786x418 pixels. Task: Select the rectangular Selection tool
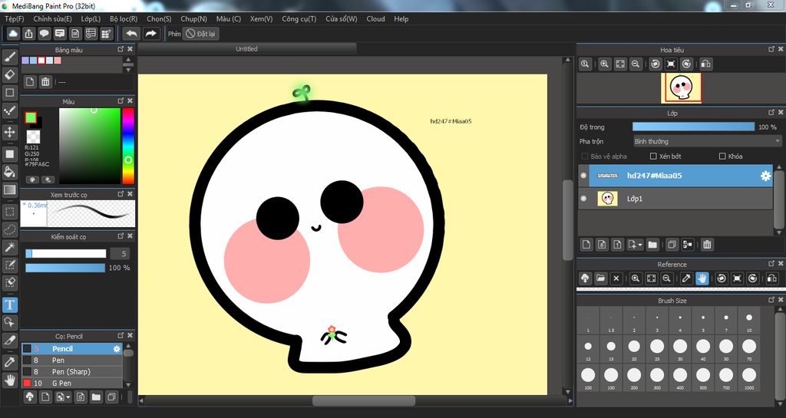(x=10, y=212)
